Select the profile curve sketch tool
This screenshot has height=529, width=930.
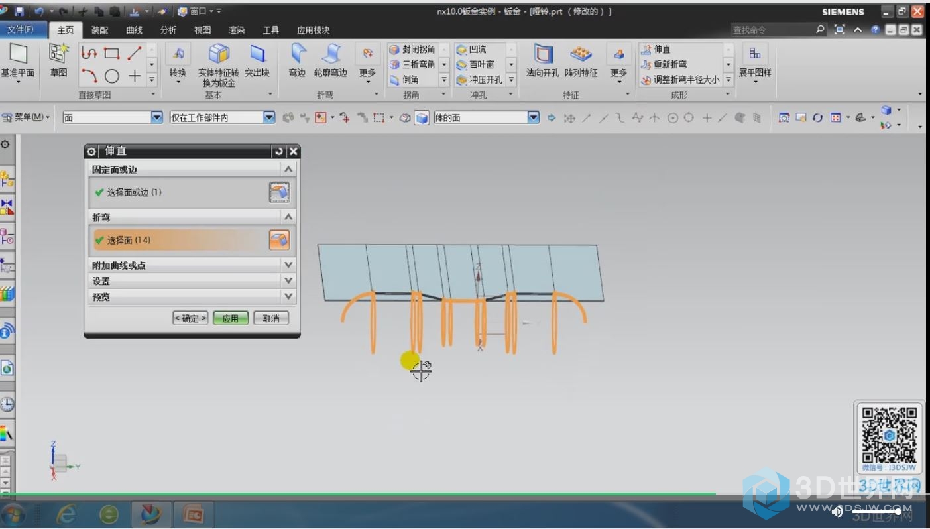89,54
